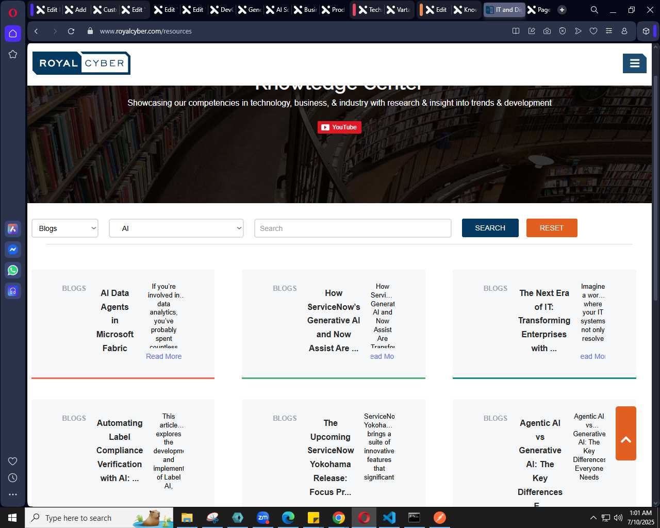This screenshot has width=660, height=528.
Task: Open the profile account icon
Action: point(624,31)
